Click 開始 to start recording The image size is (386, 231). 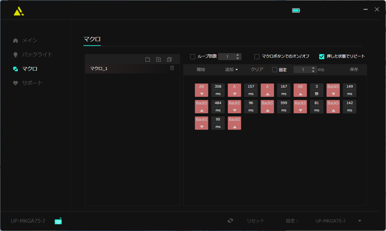[201, 69]
